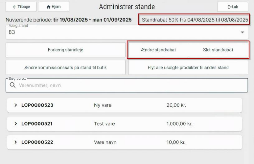
Task: Open the Vælg stand dropdown arrow
Action: point(242,33)
